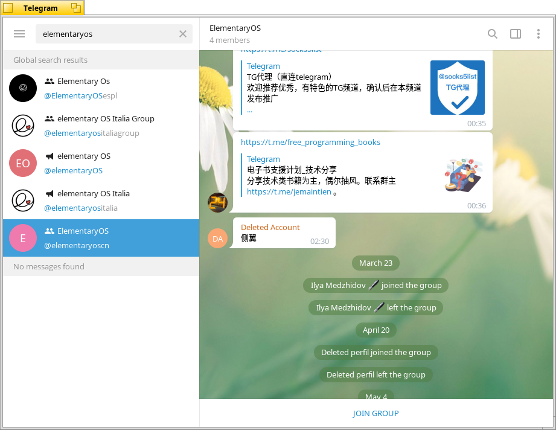Open Elementary Os @ElementaryOSespl result
Screen dimensions: 556x430
point(101,88)
